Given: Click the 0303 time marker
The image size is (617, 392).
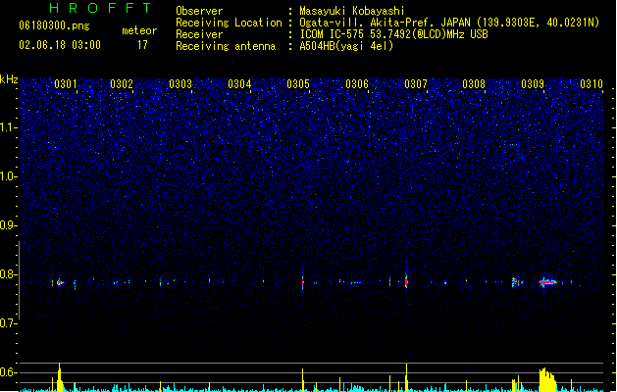Looking at the screenshot, I should click(x=180, y=84).
